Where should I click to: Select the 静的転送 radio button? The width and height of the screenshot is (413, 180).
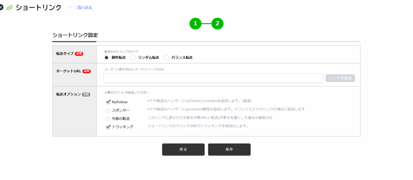[x=107, y=57]
